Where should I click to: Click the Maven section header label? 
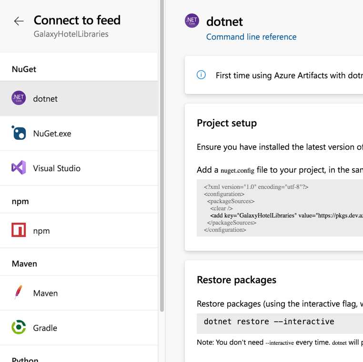point(24,264)
